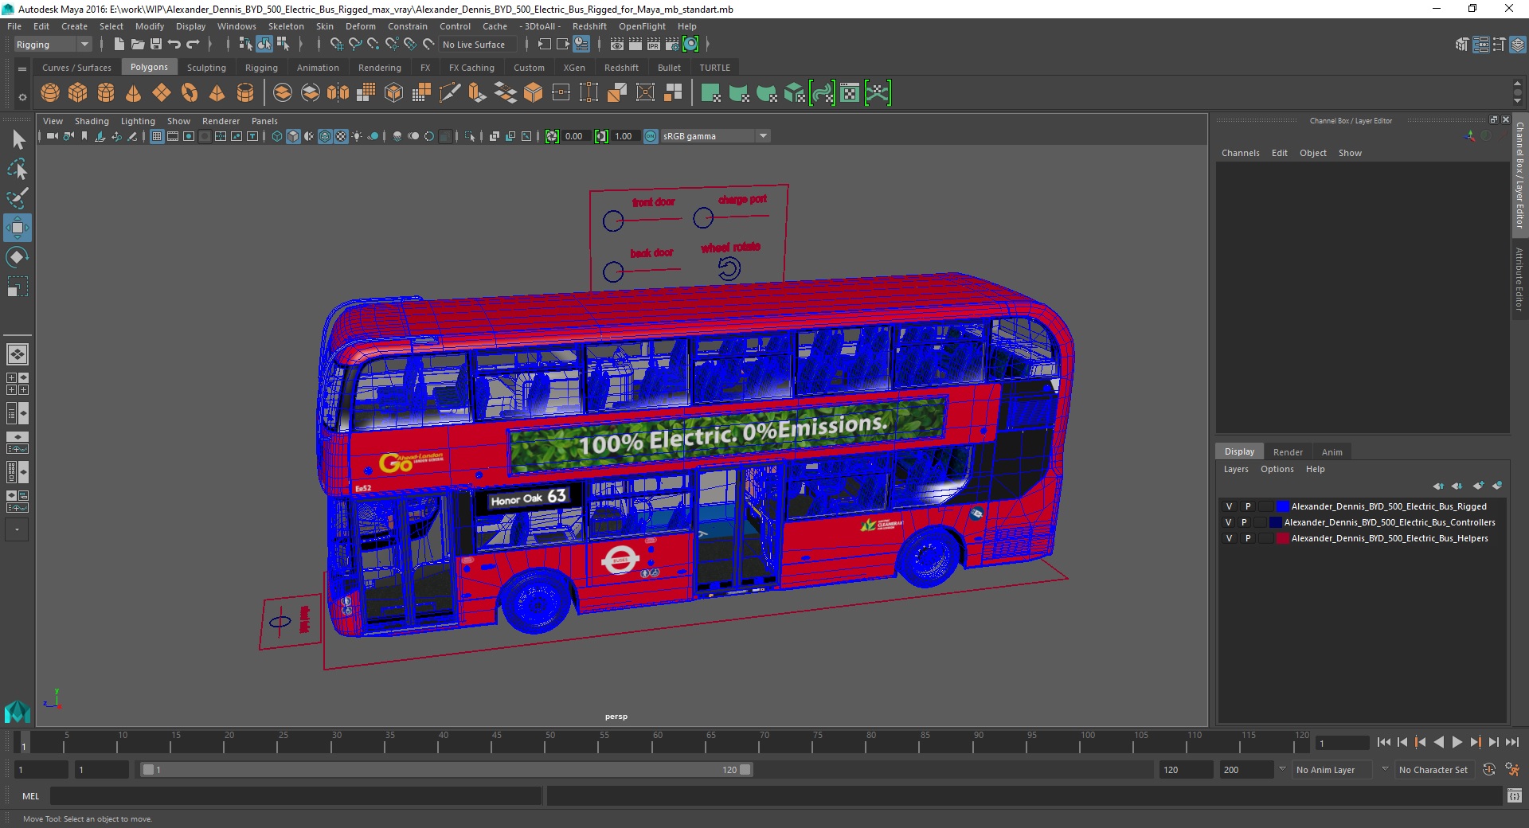The height and width of the screenshot is (828, 1529).
Task: Click the IPR render icon
Action: click(654, 45)
